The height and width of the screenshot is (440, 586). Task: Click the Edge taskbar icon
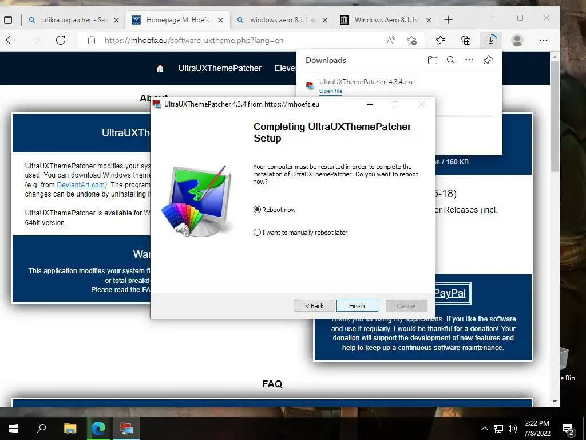98,429
